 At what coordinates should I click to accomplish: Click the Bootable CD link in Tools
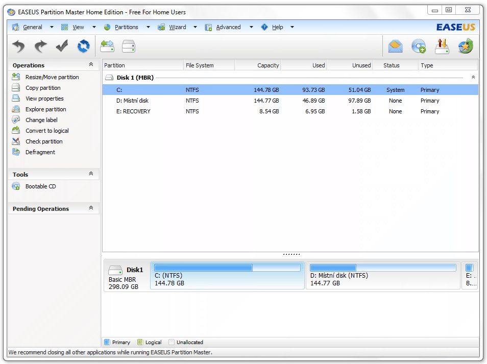pos(41,186)
